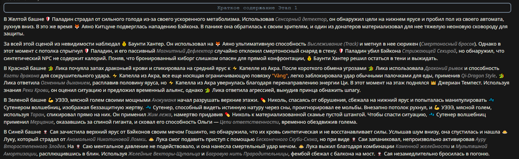Image resolution: width=519 pixels, height=159 pixels.
Task: Click the 'Цепи ответственности' skill term
Action: pos(249,122)
